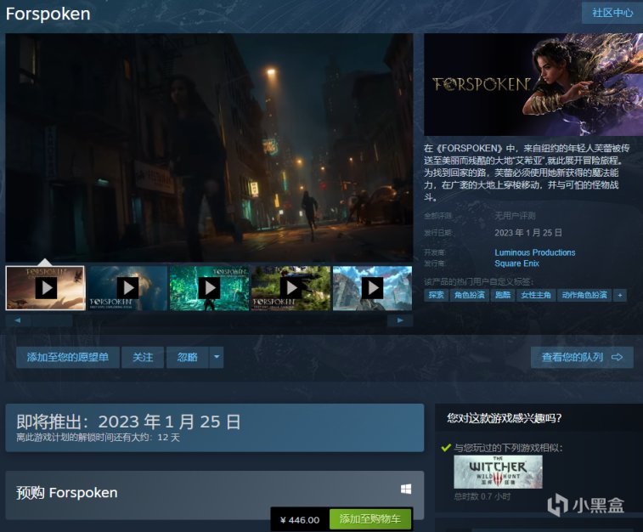Play the fourth Forspoken trailer thumbnail
The height and width of the screenshot is (532, 643).
tap(290, 288)
